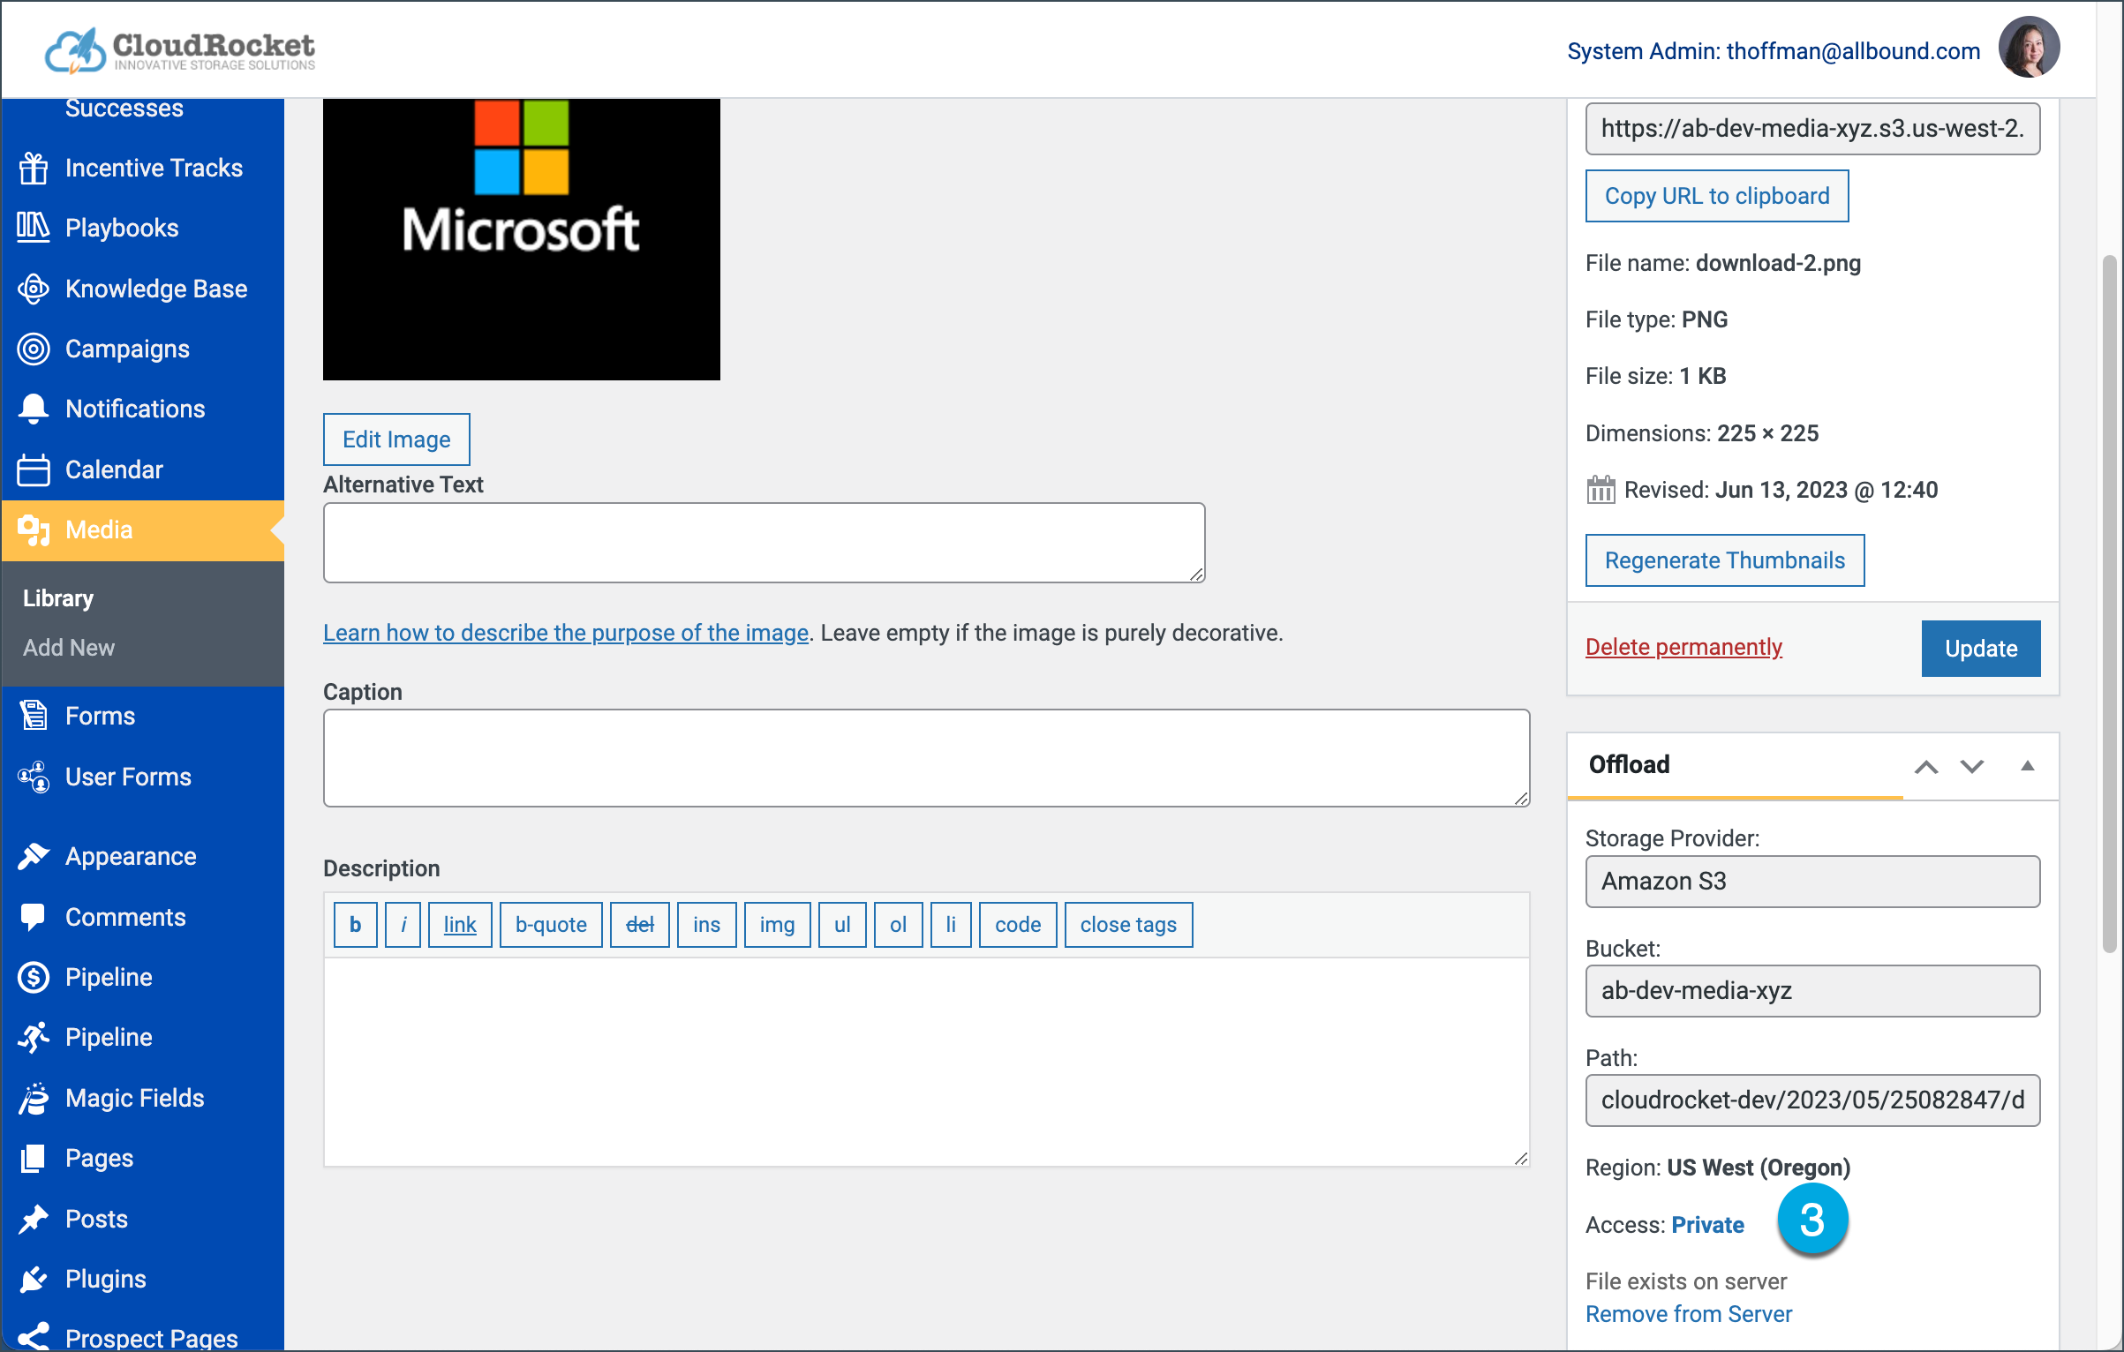Focus the Description editor area
Image resolution: width=2124 pixels, height=1352 pixels.
(927, 1063)
